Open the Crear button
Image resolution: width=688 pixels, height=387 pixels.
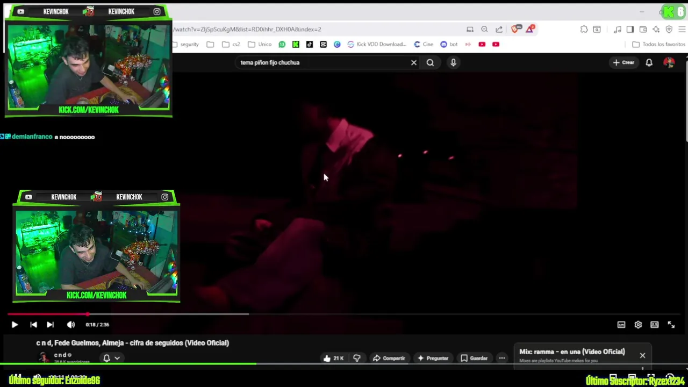(x=623, y=63)
